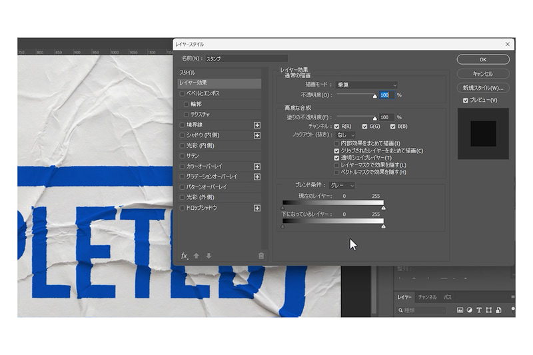The width and height of the screenshot is (533, 355).
Task: Toggle the R(R) channel checkbox
Action: point(336,127)
